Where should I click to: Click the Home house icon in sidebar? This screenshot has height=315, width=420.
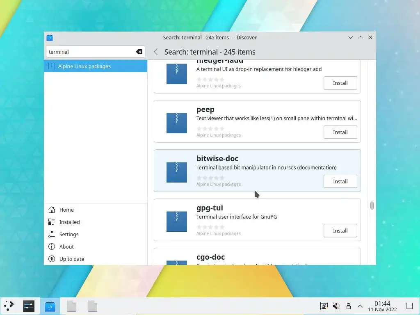click(52, 210)
